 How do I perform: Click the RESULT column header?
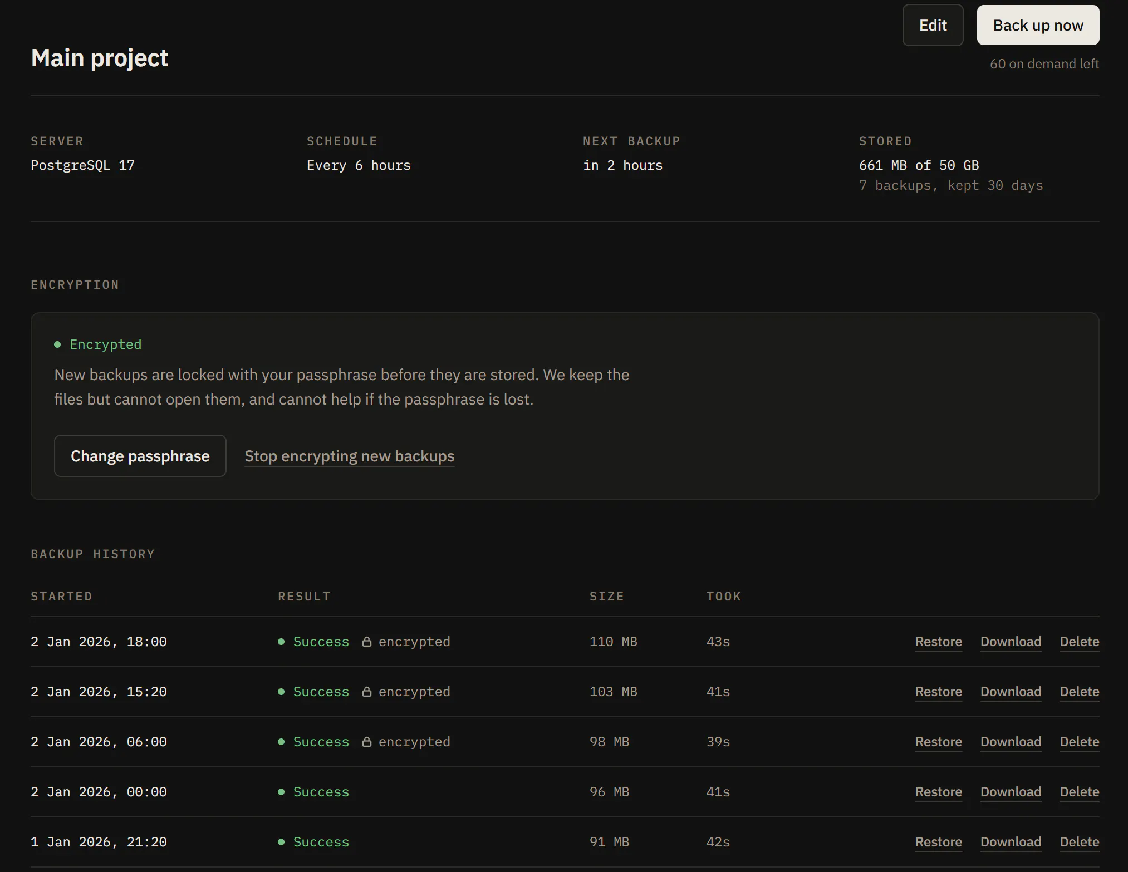coord(304,597)
